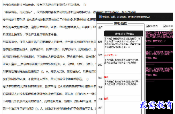Click the document line starting 犯罪嫌疑人对没收取保候审保证金
This screenshot has height=114, width=175.
tap(49, 94)
